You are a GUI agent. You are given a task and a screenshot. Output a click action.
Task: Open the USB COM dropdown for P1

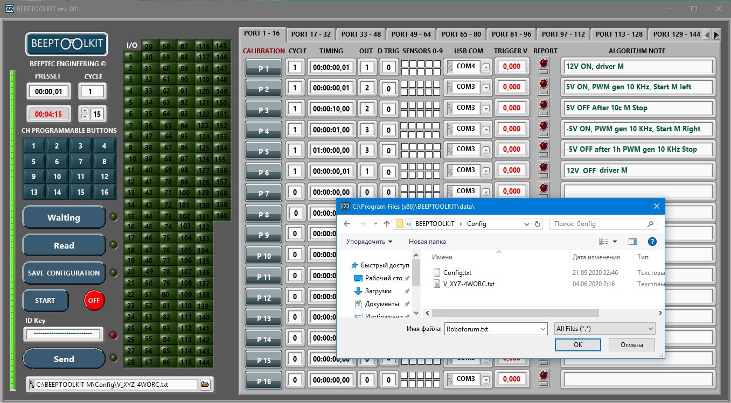486,67
